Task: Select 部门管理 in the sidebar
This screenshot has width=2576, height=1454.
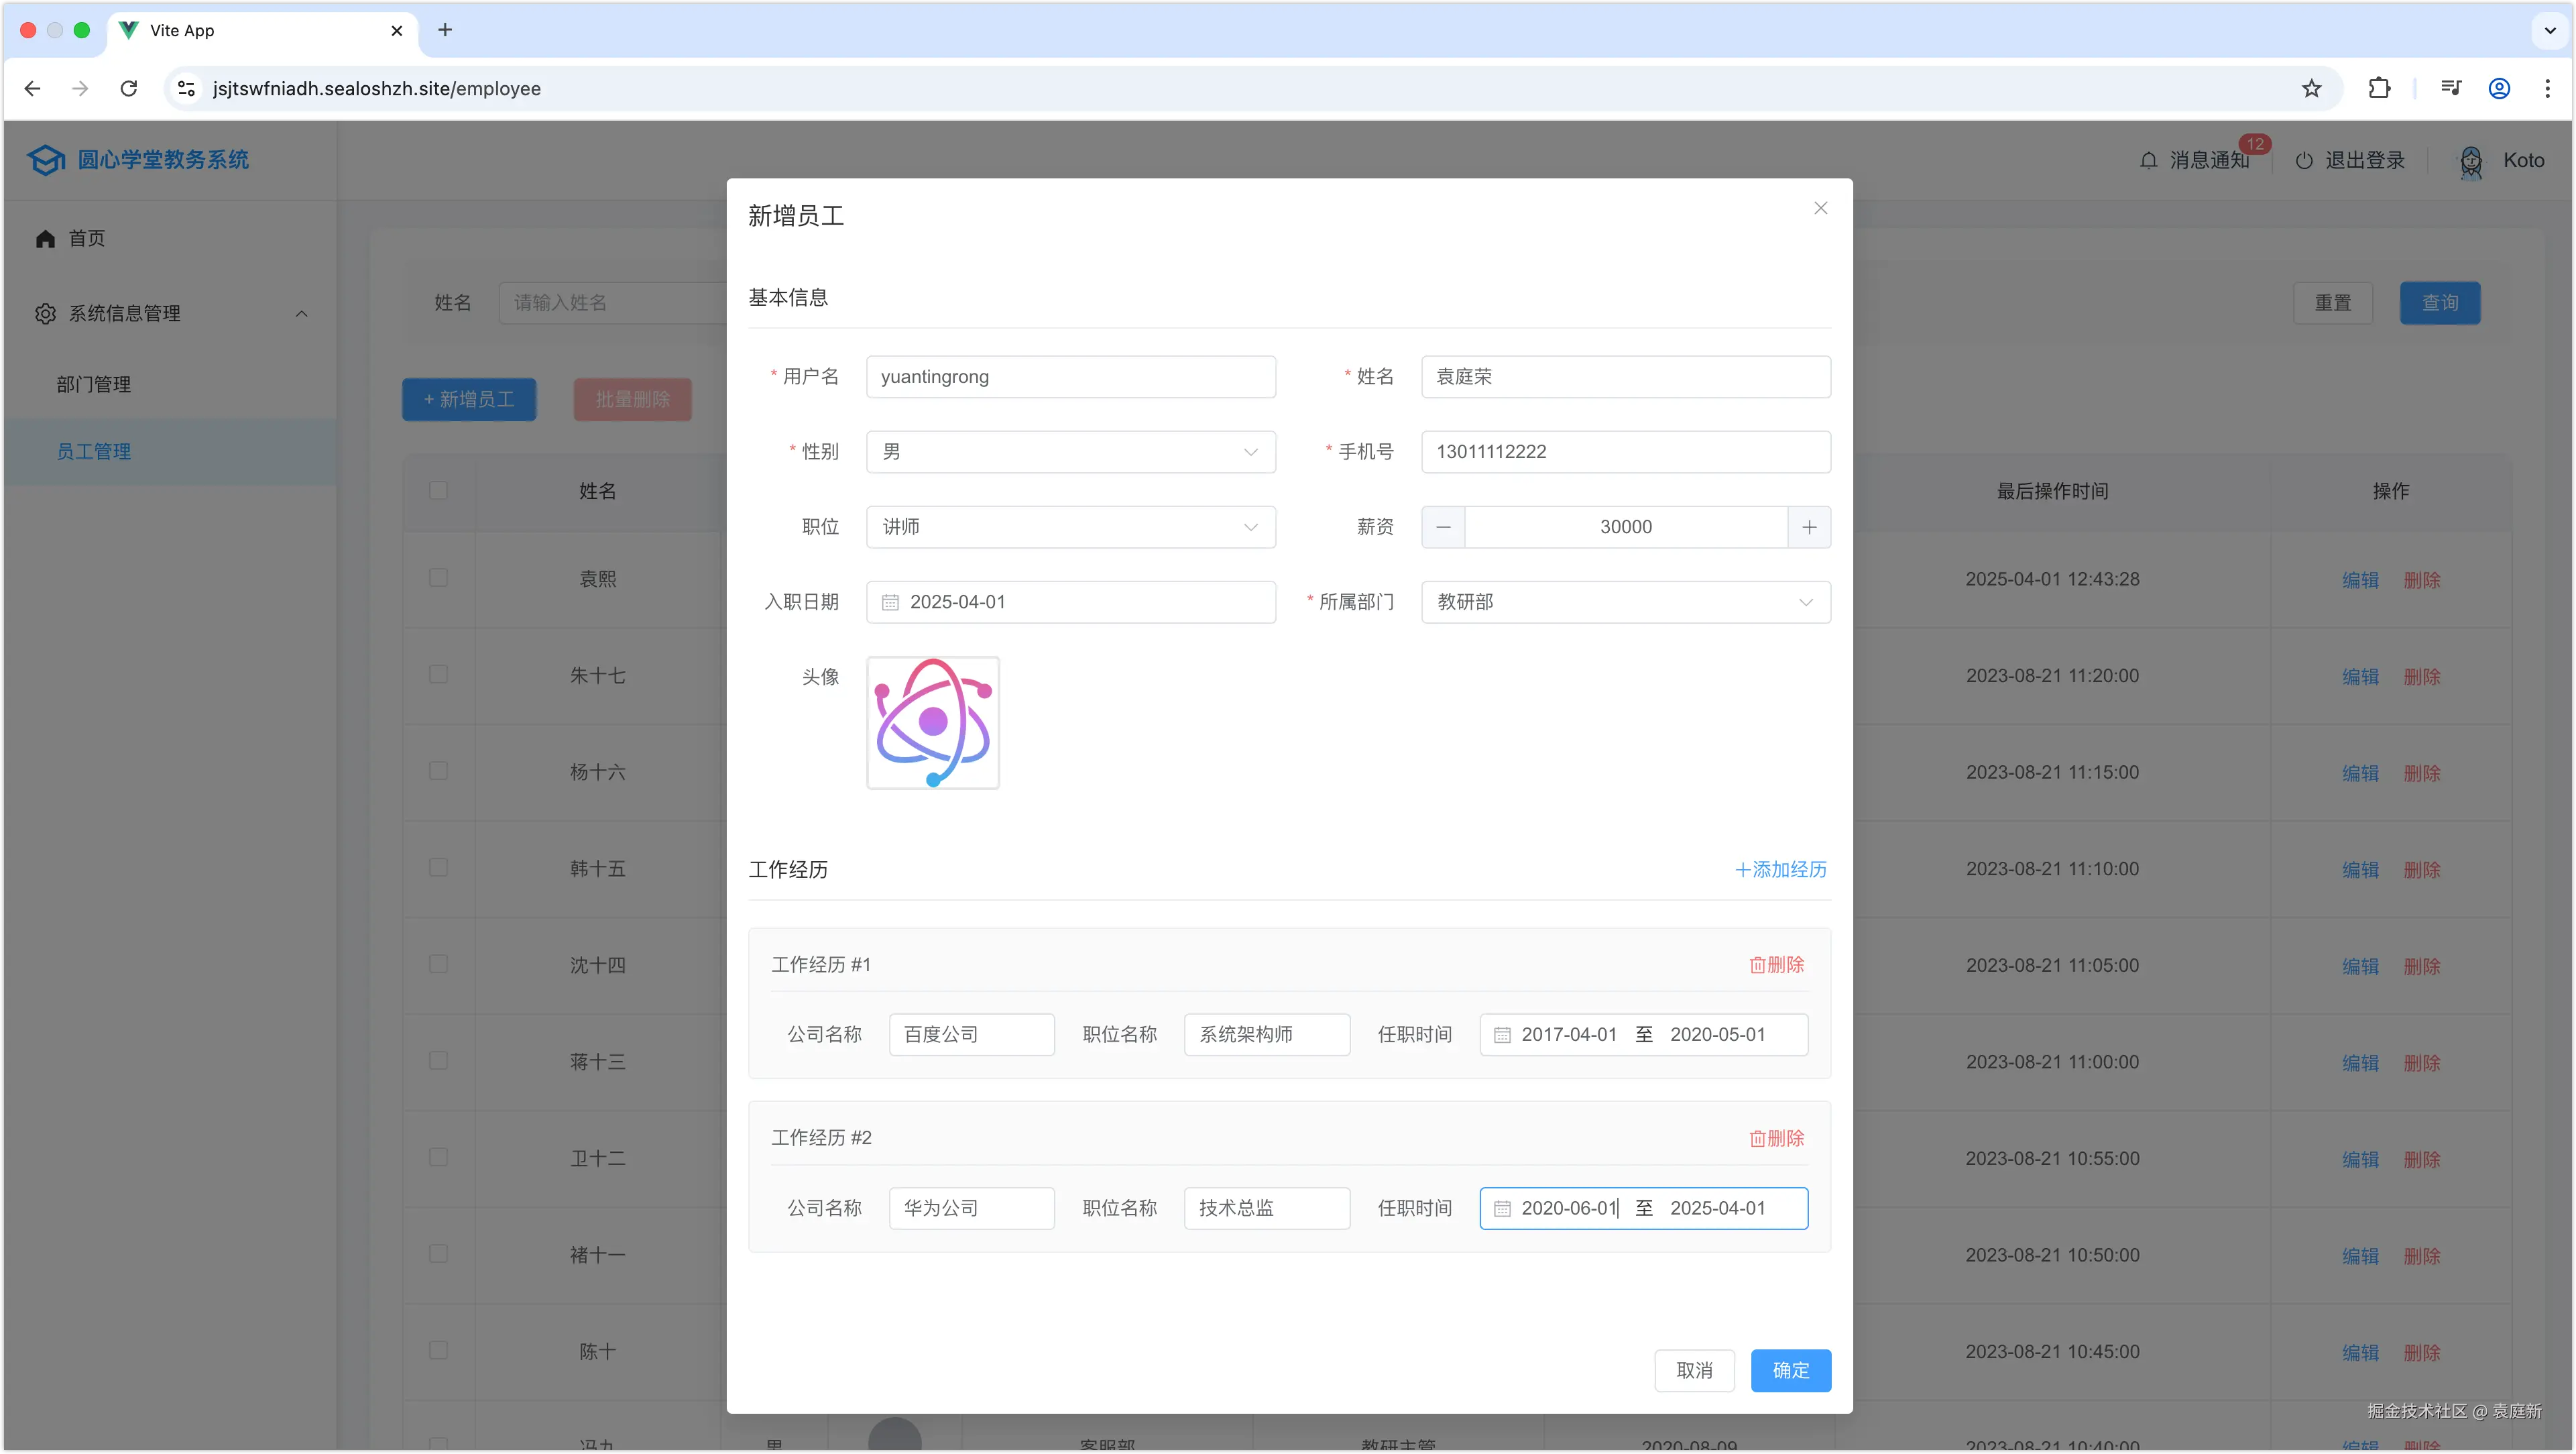Action: point(93,384)
